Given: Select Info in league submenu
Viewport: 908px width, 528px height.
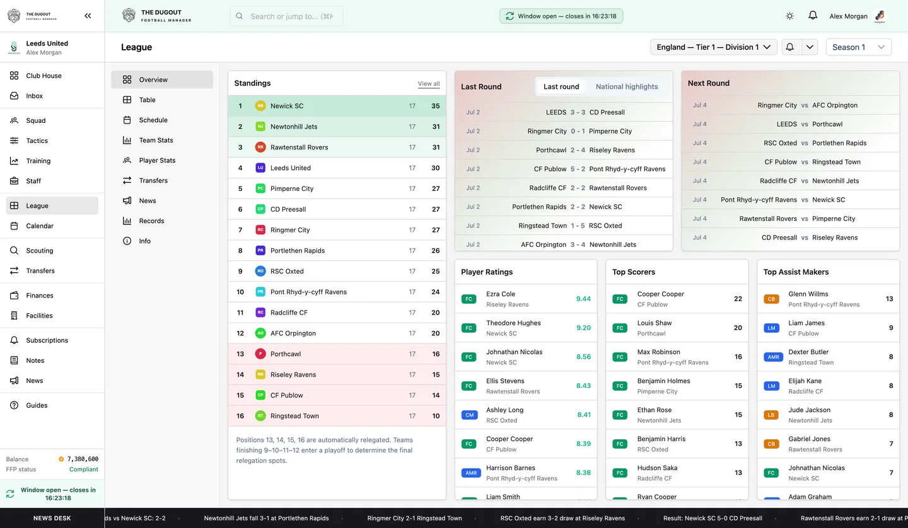Looking at the screenshot, I should click(162, 241).
